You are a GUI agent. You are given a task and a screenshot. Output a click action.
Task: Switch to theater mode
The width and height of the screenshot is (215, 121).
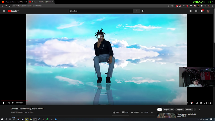201,103
